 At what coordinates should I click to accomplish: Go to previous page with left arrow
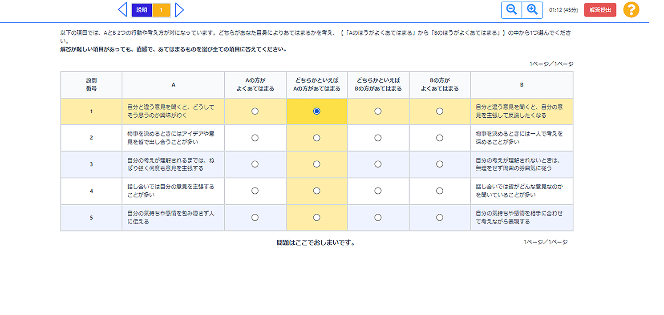tap(122, 10)
